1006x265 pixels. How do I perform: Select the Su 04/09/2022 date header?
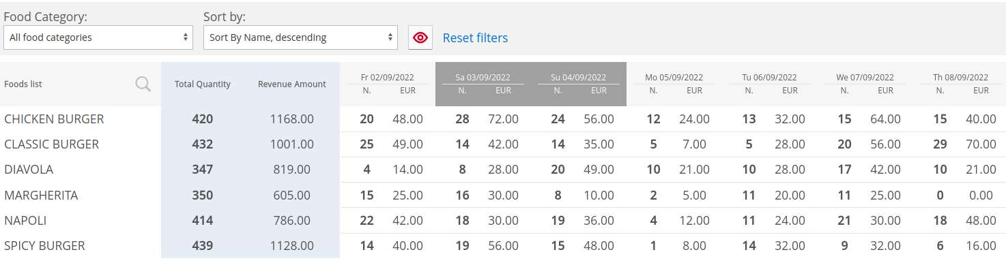[x=578, y=78]
